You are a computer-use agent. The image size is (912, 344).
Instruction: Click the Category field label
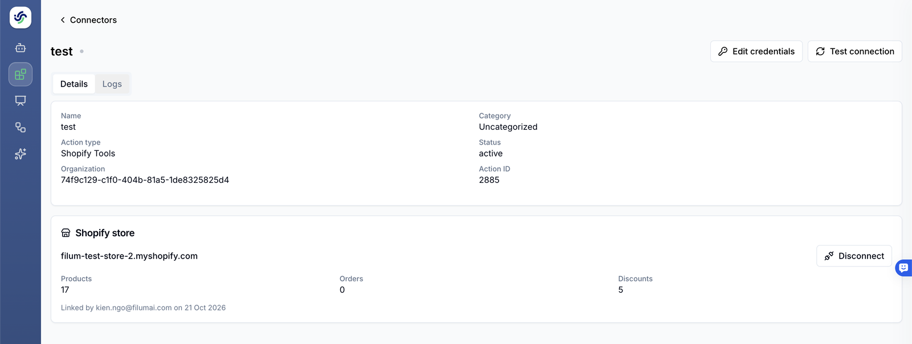[495, 116]
